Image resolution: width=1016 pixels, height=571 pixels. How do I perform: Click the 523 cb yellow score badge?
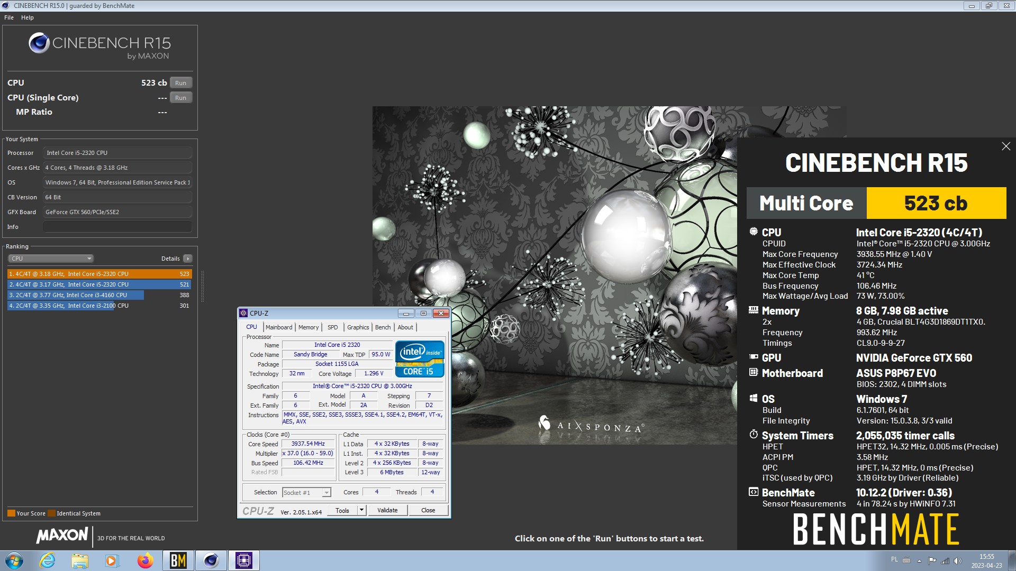pyautogui.click(x=936, y=203)
